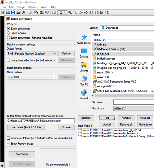Go to Quick access in sidebar
154x168 pixels.
[x=84, y=39]
